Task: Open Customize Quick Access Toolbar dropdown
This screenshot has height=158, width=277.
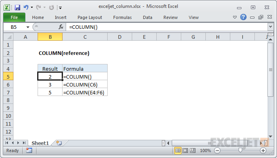Action: click(60, 7)
